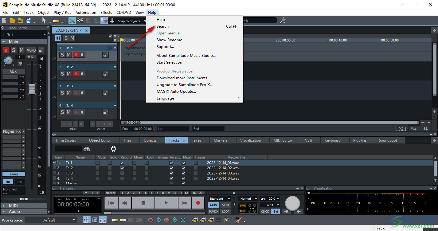Adjust the track volume fader
438x231 pixels.
pyautogui.click(x=32, y=89)
